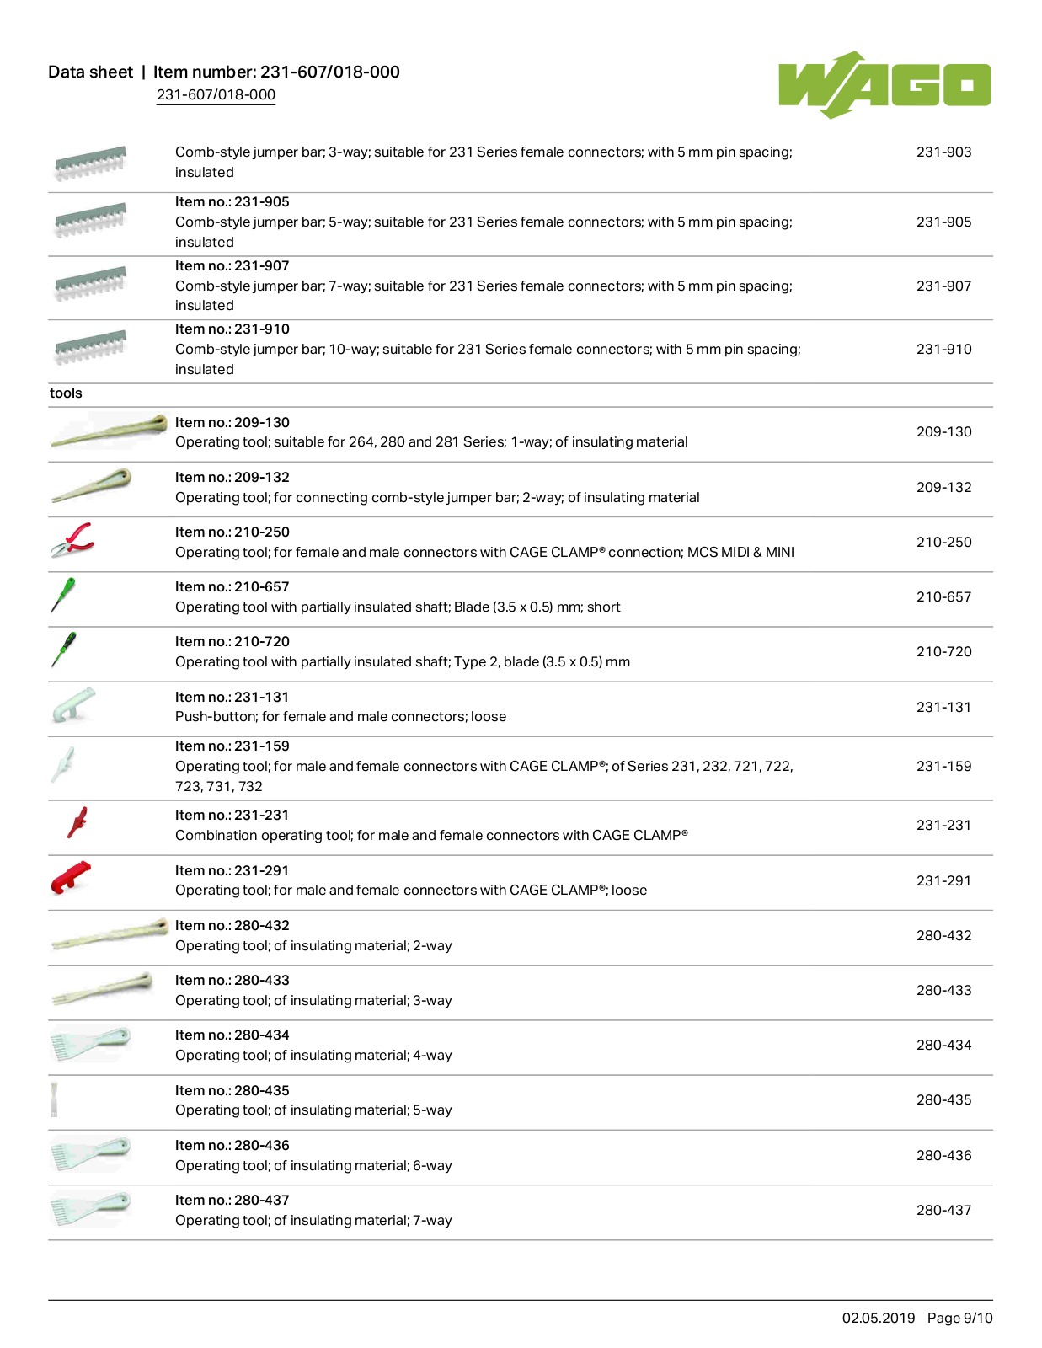Select the 209-130 operating tool image
Image resolution: width=1042 pixels, height=1348 pixels.
pos(109,430)
